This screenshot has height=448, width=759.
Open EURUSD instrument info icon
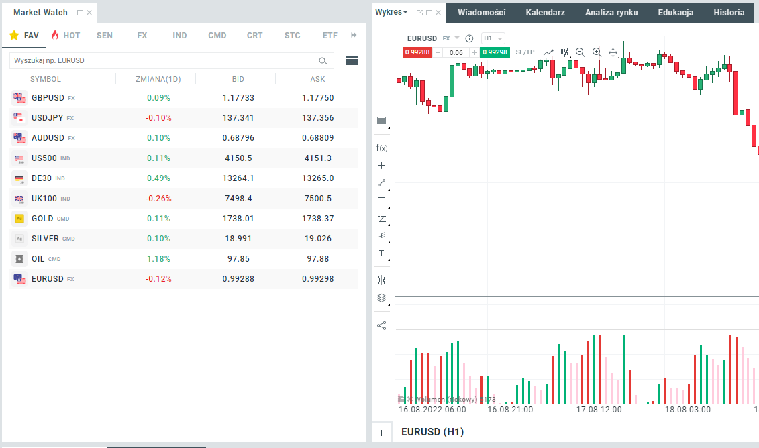pos(469,38)
